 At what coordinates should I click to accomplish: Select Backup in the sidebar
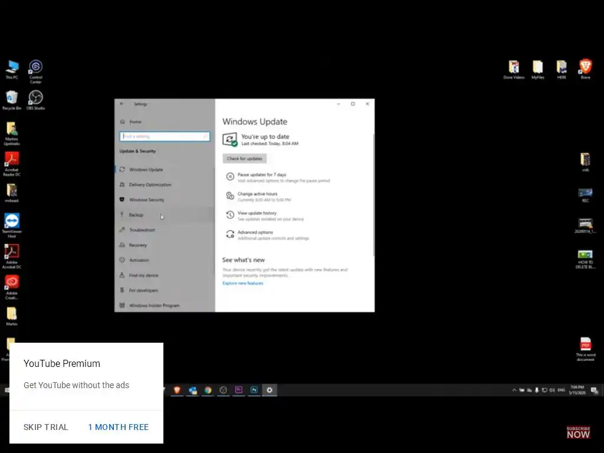(165, 215)
